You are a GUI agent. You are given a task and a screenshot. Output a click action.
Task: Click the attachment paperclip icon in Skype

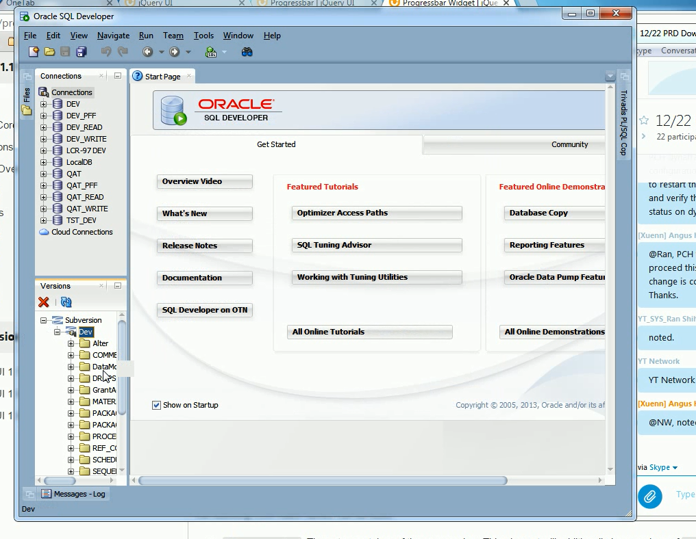coord(650,496)
